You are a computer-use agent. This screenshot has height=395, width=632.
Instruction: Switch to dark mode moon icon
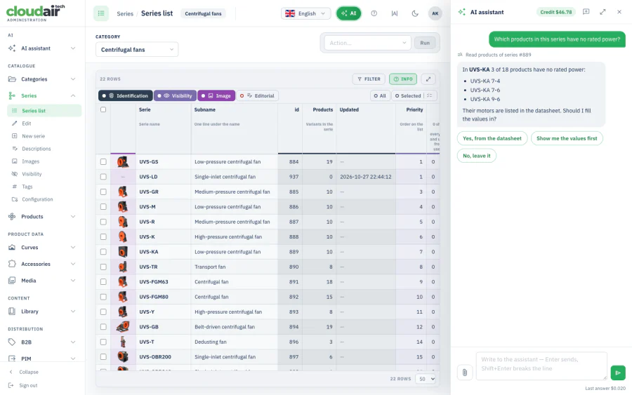pyautogui.click(x=415, y=13)
